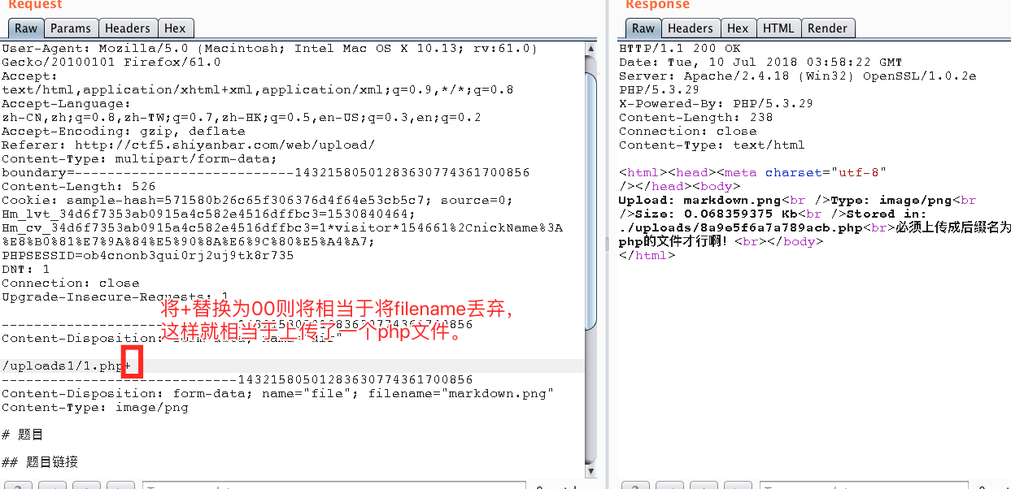Switch to the Request Raw tab
The height and width of the screenshot is (489, 1011).
click(26, 28)
